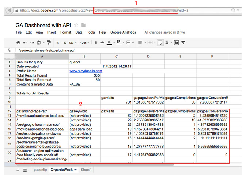The height and width of the screenshot is (179, 246).
Task: Redo the last action
Action: [32, 43]
